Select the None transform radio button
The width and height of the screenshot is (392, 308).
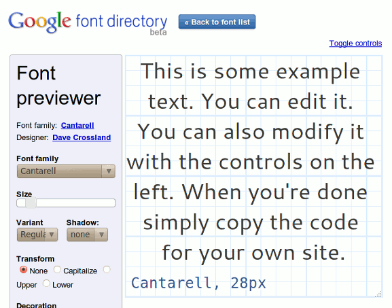(23, 269)
